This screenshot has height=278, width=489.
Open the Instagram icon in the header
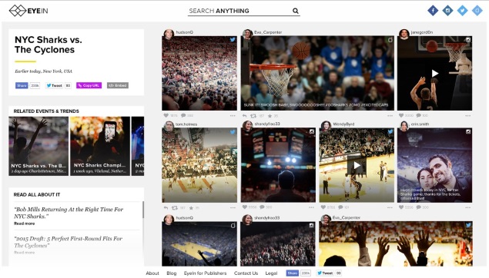(447, 11)
